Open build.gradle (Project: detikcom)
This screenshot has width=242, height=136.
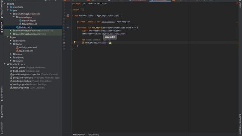click(29, 68)
